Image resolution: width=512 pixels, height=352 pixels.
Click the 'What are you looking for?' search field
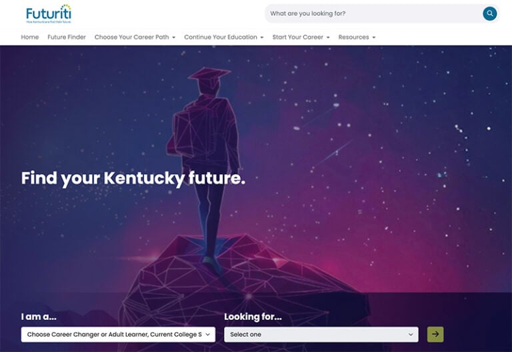point(374,13)
